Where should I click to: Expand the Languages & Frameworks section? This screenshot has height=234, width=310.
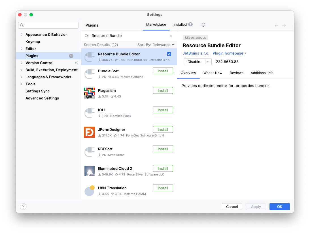tap(22, 77)
